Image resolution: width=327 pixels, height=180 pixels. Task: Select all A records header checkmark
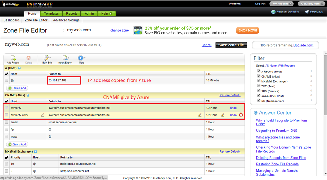point(6,74)
